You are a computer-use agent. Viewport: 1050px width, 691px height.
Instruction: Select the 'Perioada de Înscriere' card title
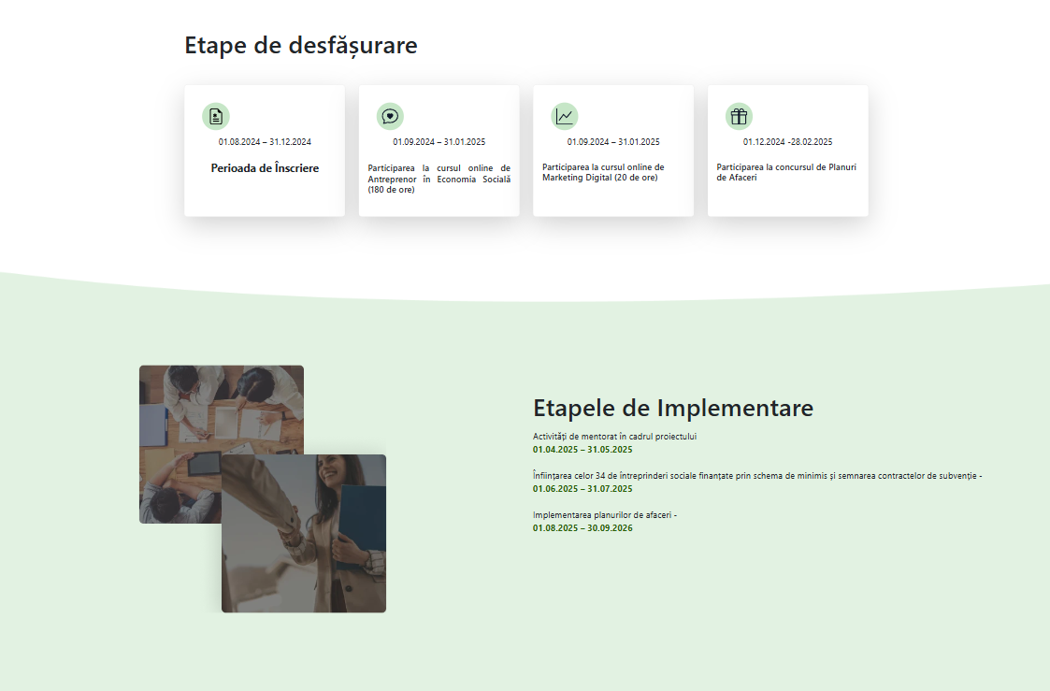click(265, 168)
